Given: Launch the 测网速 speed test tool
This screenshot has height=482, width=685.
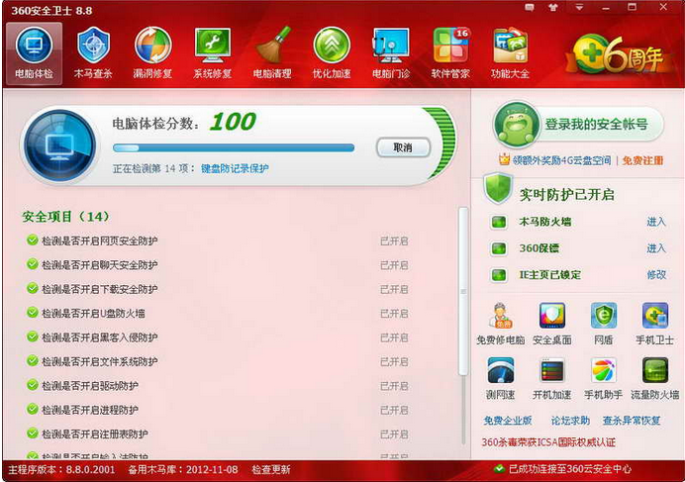Looking at the screenshot, I should [501, 378].
